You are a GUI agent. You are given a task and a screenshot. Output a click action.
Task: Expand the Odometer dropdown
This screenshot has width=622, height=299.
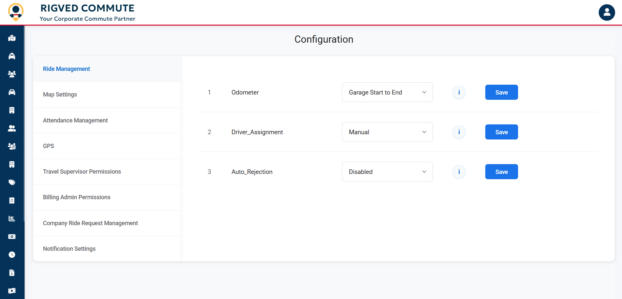(387, 92)
